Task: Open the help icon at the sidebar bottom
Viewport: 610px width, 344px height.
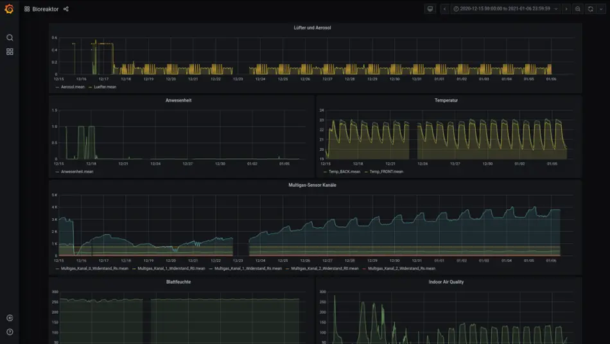Action: (10, 332)
